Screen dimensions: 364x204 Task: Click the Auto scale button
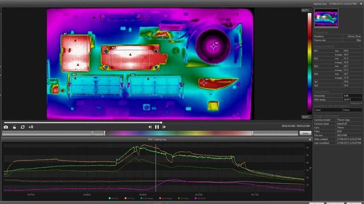(x=305, y=134)
